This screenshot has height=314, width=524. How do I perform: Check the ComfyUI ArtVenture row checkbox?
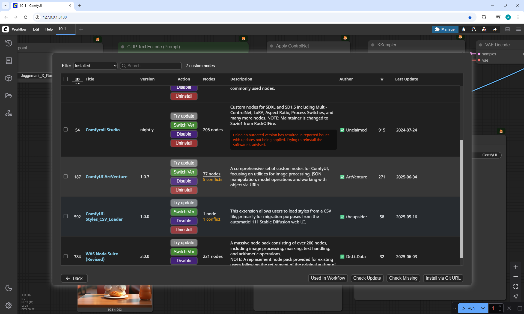click(65, 177)
